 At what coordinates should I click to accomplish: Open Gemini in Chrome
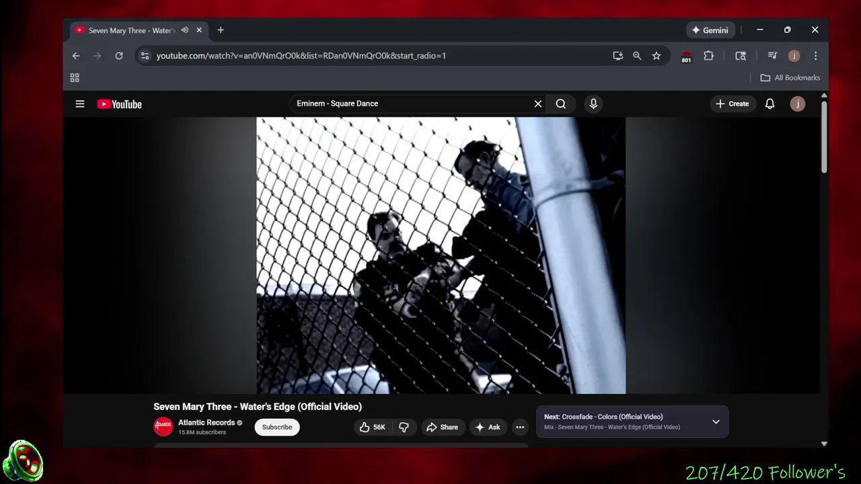pos(710,30)
